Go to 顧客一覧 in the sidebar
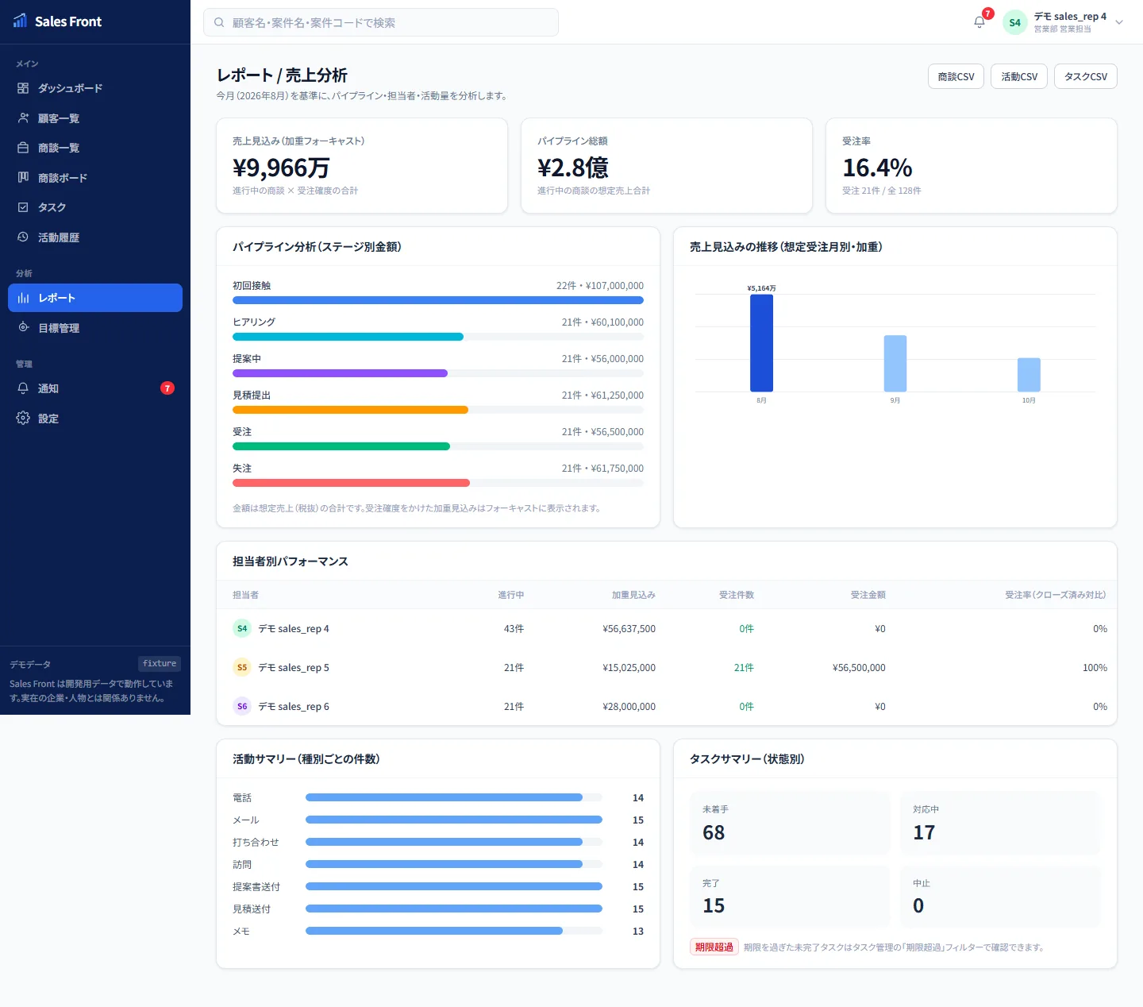This screenshot has width=1143, height=1007. pyautogui.click(x=95, y=118)
